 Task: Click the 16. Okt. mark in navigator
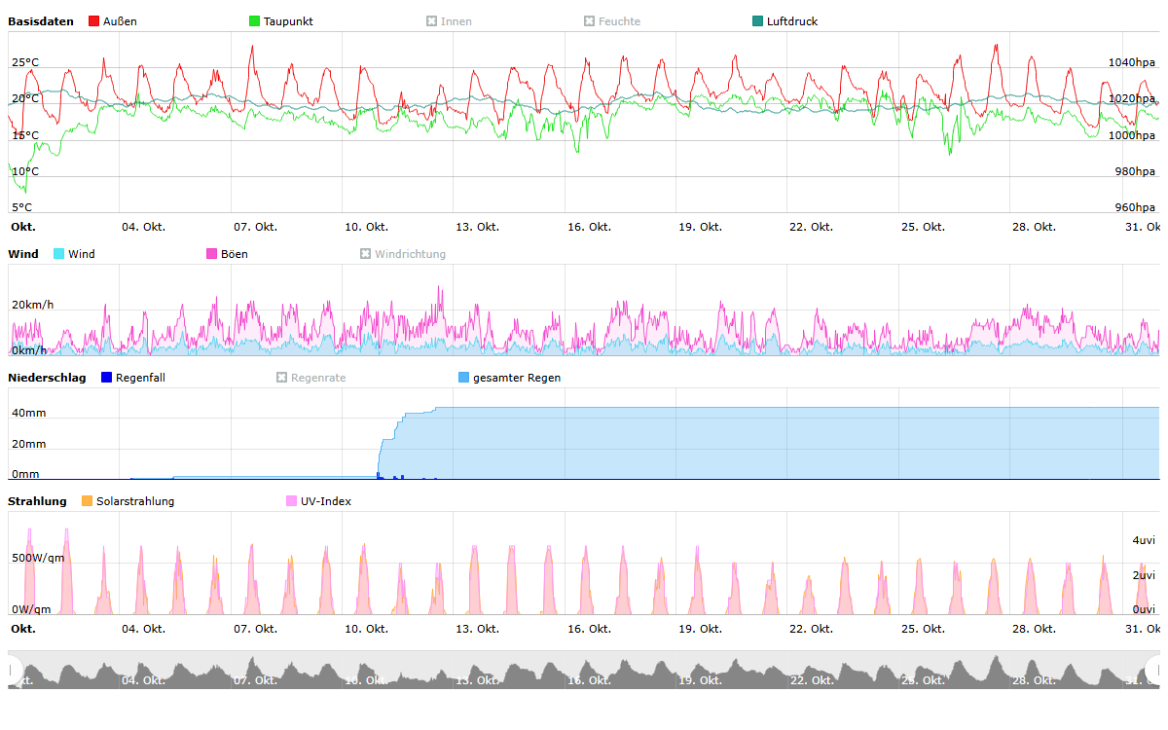[589, 680]
